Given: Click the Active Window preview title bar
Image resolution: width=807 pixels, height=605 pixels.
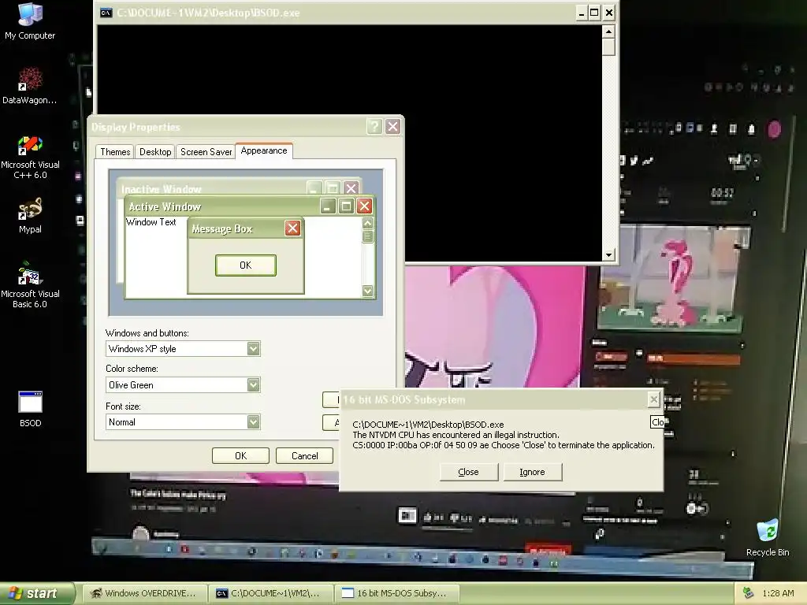Looking at the screenshot, I should 221,207.
